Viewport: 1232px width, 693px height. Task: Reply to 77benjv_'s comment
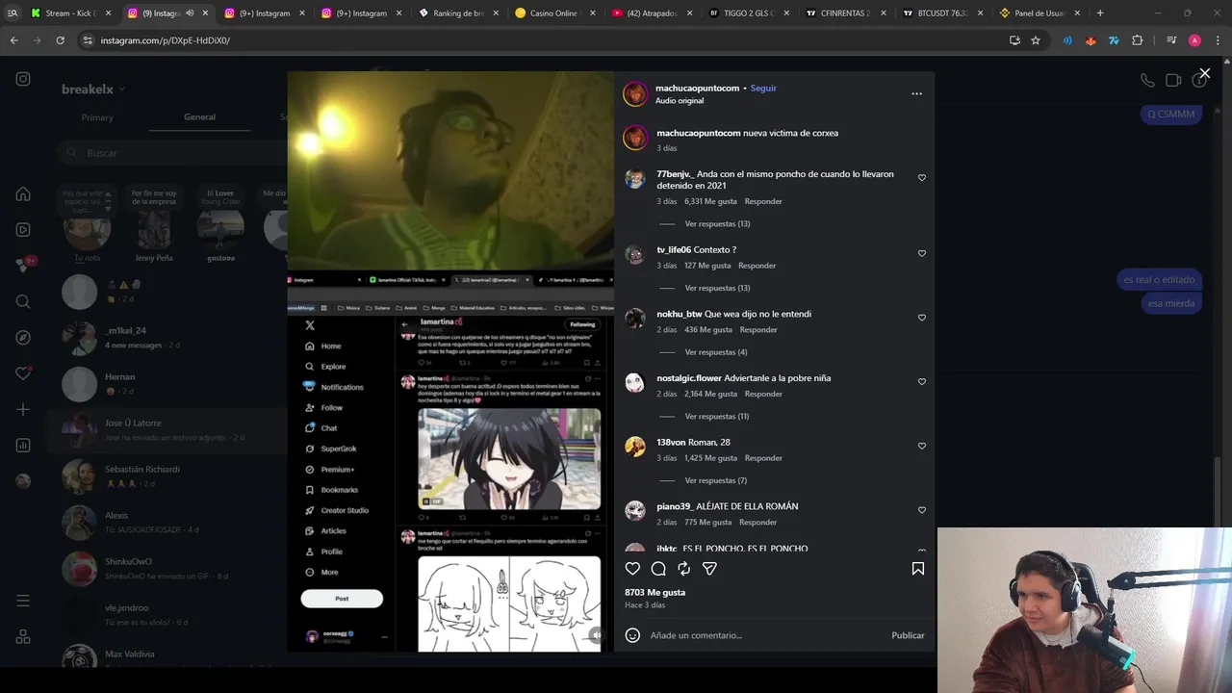coord(763,201)
